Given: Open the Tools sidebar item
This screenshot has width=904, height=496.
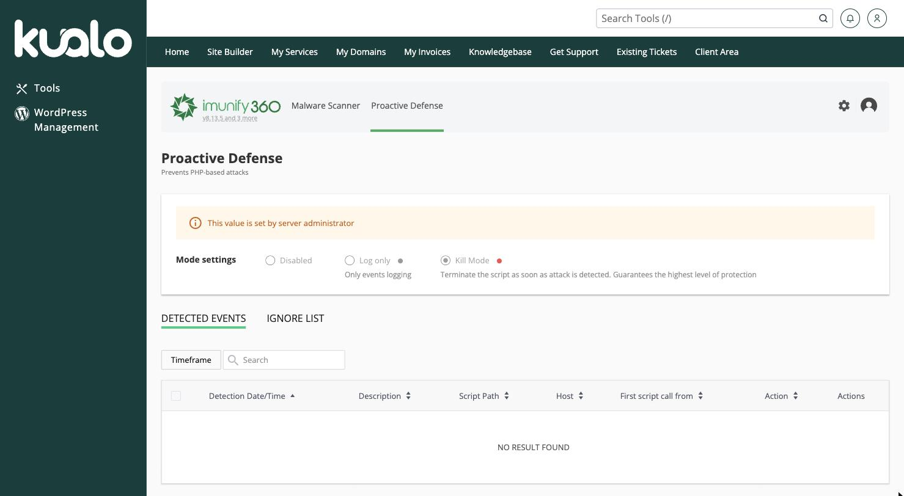Looking at the screenshot, I should 38,88.
